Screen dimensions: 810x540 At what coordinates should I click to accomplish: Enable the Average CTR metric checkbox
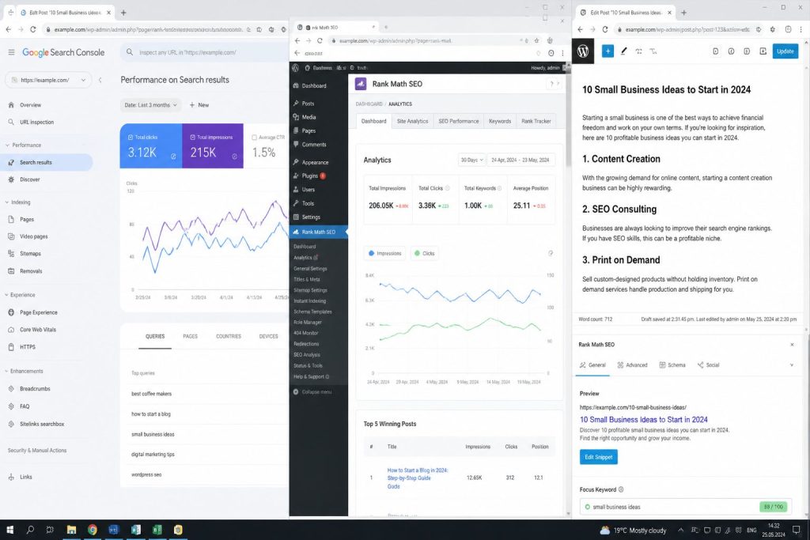click(x=254, y=138)
